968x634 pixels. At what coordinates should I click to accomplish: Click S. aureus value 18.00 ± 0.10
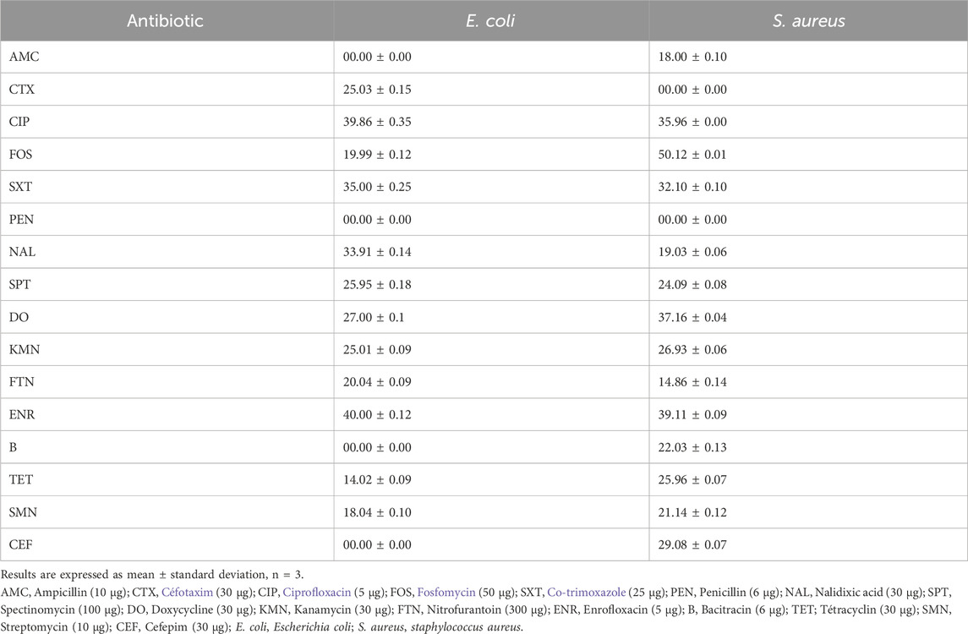(692, 57)
